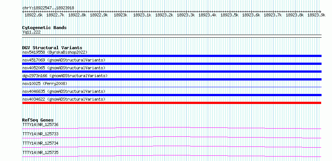Open the DGV Structural Variants track title
The width and height of the screenshot is (332, 161).
tap(52, 48)
